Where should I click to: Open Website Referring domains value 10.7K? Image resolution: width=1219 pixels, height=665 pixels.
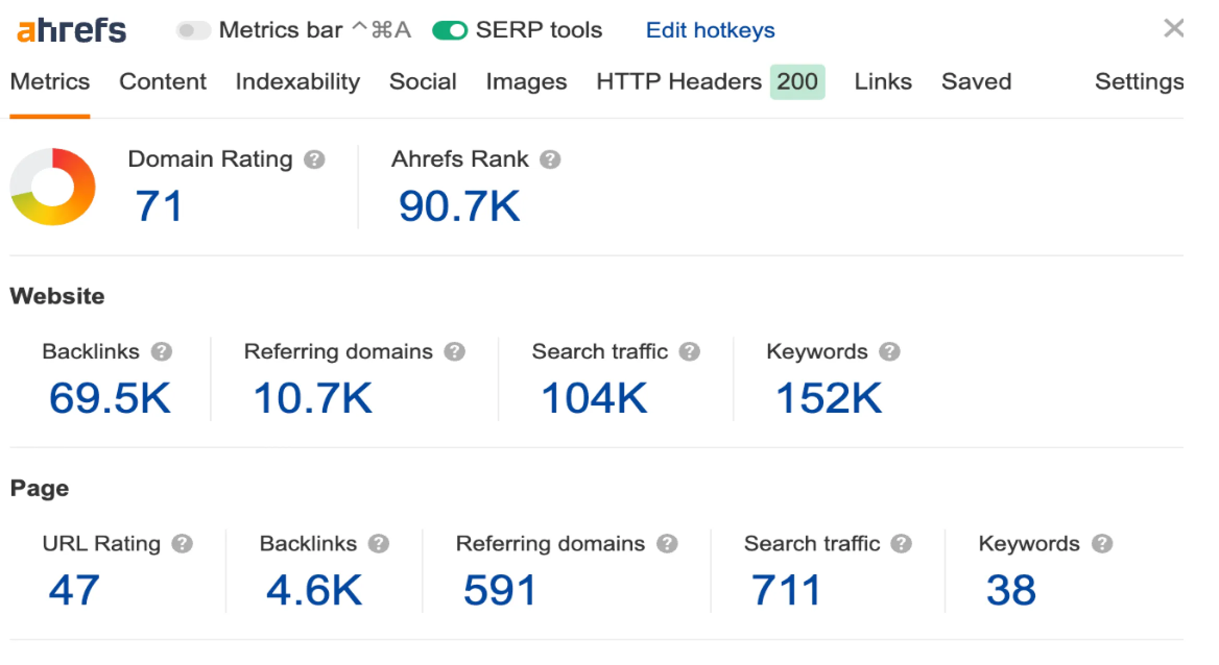pos(313,398)
